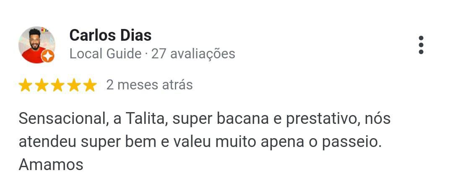Click the orange Local Guide badge
The width and height of the screenshot is (453, 194).
pyautogui.click(x=48, y=56)
